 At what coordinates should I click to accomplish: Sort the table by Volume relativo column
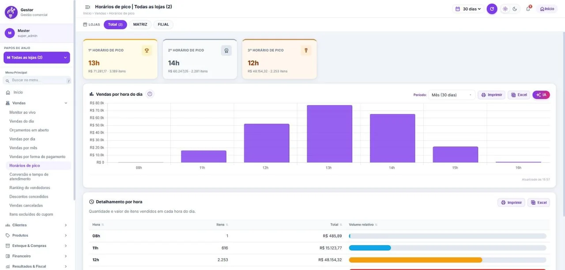click(x=363, y=225)
